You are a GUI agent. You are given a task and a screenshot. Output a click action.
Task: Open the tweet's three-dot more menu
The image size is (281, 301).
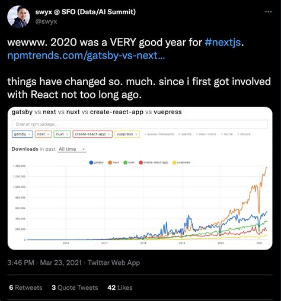click(268, 12)
